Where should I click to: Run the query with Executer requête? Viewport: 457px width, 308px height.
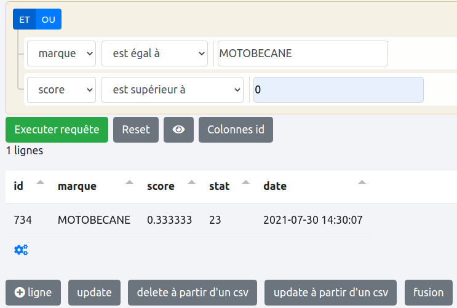coord(57,130)
